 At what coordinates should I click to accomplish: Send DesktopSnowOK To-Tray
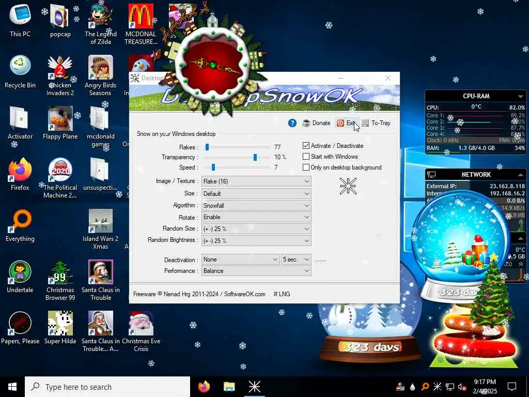click(376, 123)
